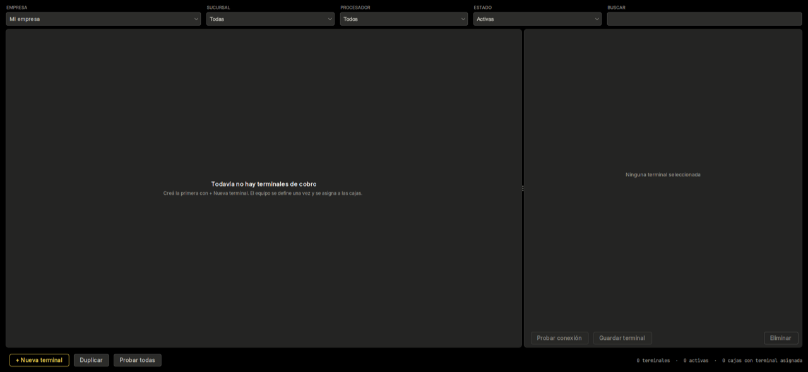Click the Probar conexión button
This screenshot has width=808, height=372.
(559, 338)
